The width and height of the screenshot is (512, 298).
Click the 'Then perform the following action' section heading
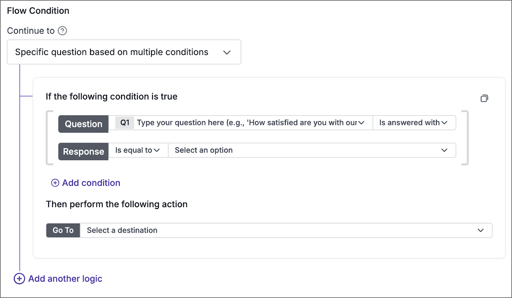[x=117, y=204]
